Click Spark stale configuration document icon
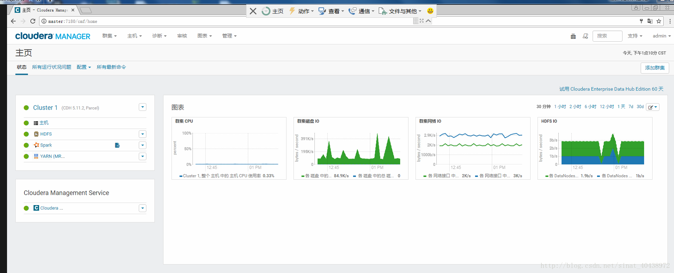Image resolution: width=674 pixels, height=273 pixels. pyautogui.click(x=118, y=145)
